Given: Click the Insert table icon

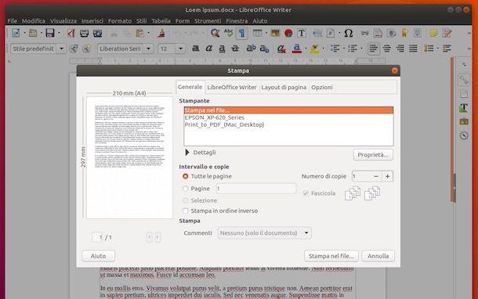Looking at the screenshot, I should click(x=258, y=33).
